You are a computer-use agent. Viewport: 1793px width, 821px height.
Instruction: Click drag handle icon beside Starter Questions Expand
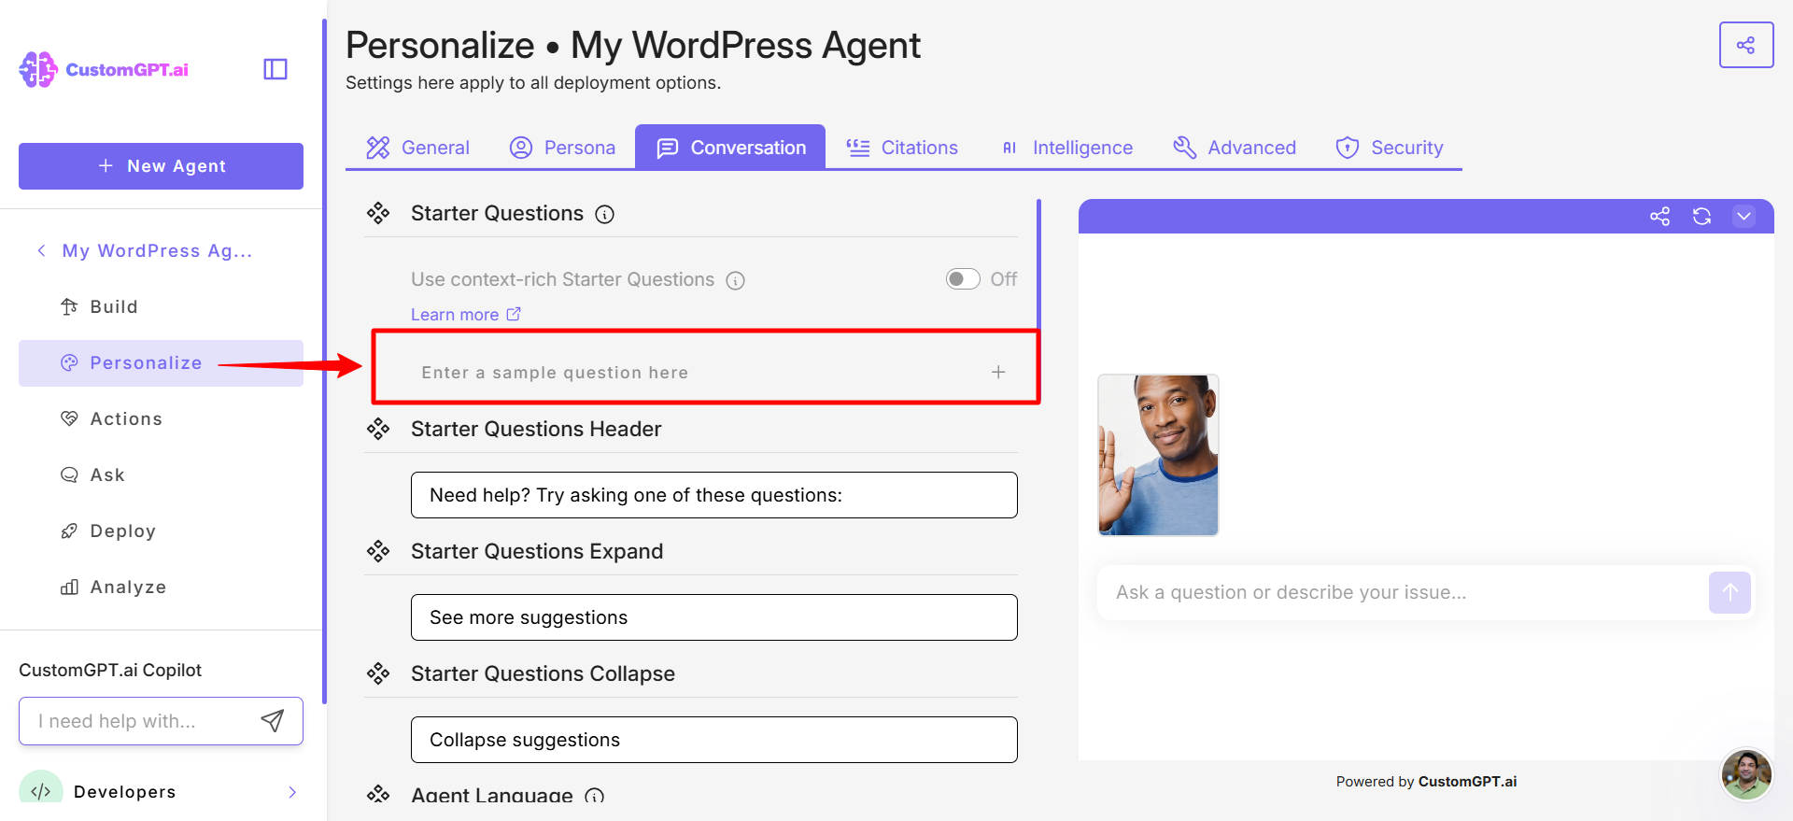click(378, 551)
